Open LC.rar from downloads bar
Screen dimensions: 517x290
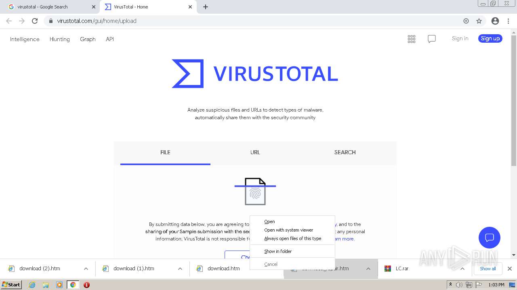pyautogui.click(x=402, y=269)
